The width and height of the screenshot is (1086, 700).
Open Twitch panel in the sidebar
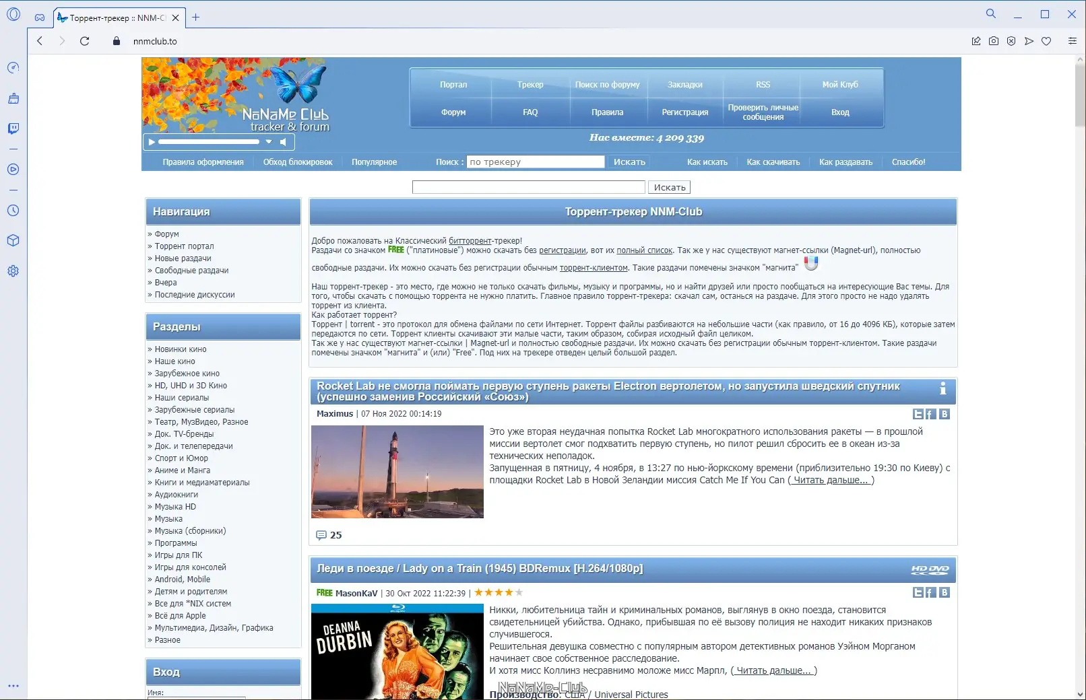[x=13, y=129]
